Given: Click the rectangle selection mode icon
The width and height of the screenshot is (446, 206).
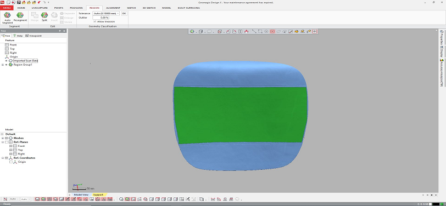Looking at the screenshot, I should point(260,31).
